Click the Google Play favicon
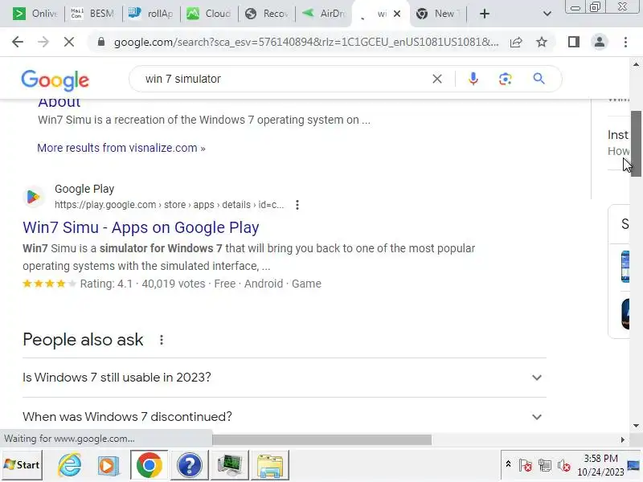Image resolution: width=643 pixels, height=482 pixels. tap(33, 197)
